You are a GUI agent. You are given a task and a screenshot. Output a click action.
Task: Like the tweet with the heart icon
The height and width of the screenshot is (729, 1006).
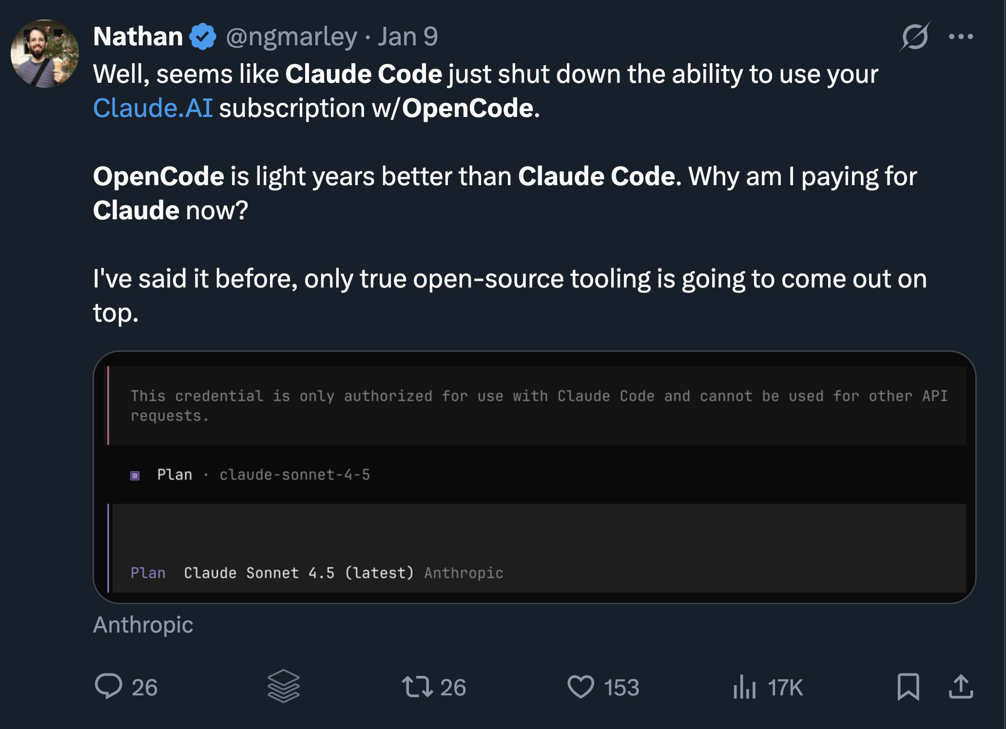click(580, 687)
